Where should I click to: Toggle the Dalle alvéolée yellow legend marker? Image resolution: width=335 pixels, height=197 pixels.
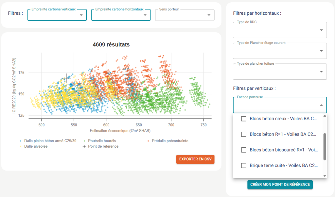[21, 147]
